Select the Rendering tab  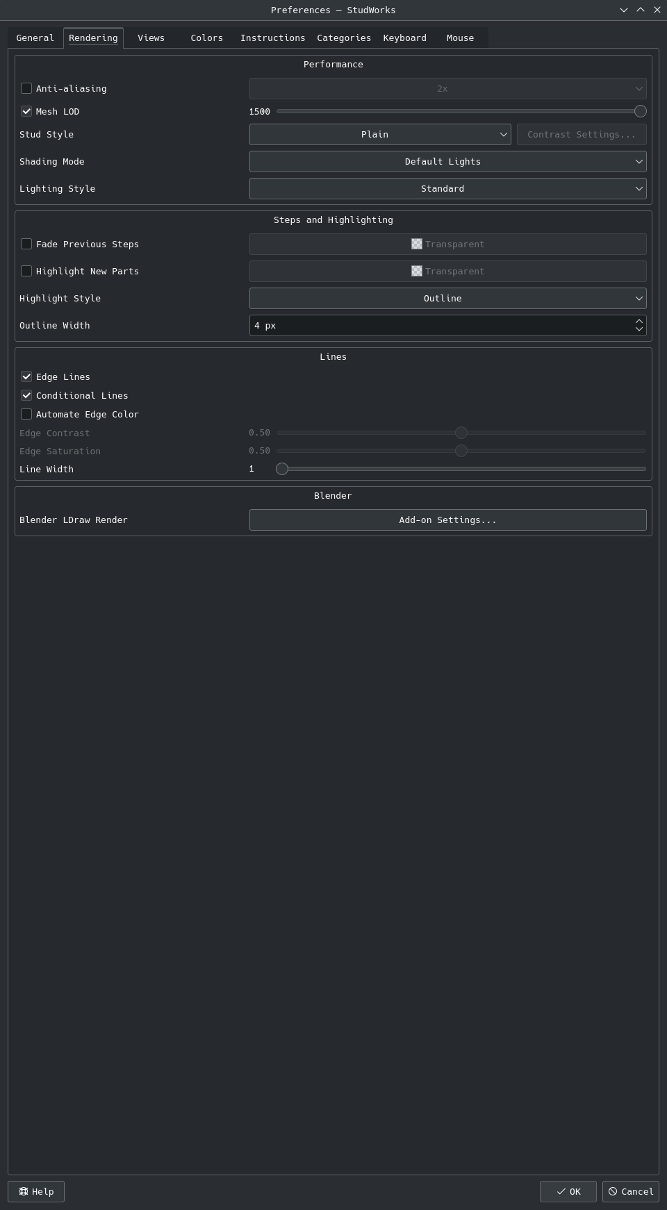click(93, 38)
